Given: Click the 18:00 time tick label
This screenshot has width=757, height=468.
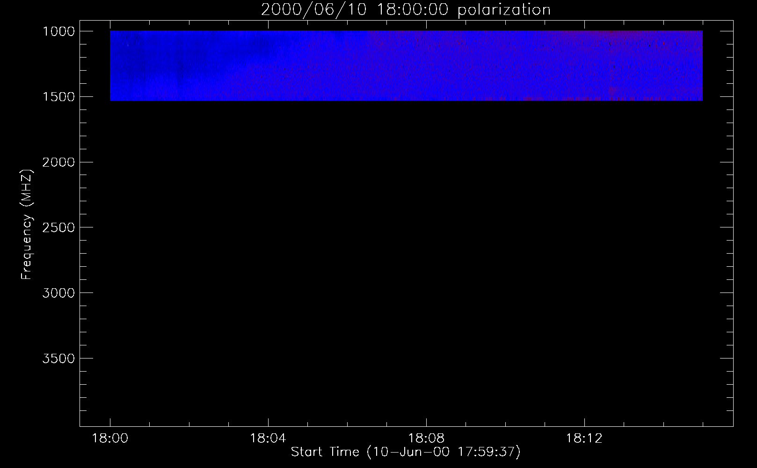Looking at the screenshot, I should click(110, 439).
